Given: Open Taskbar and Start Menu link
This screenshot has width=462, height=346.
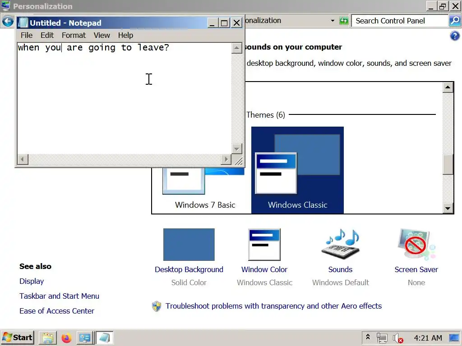Looking at the screenshot, I should pos(59,296).
